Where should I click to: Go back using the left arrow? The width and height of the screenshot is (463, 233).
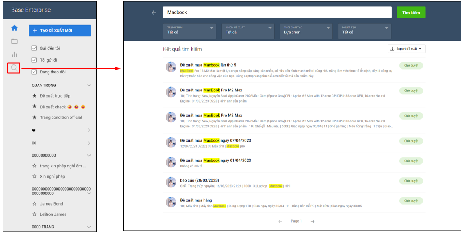tap(154, 13)
